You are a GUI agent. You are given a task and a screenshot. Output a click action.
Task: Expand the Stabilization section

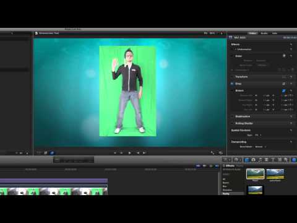pos(260,116)
